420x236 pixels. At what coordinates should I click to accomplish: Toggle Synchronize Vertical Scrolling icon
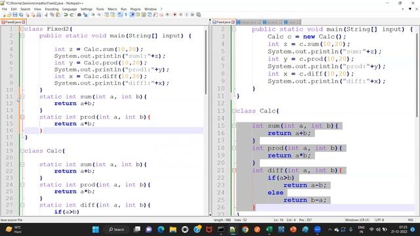(x=106, y=14)
